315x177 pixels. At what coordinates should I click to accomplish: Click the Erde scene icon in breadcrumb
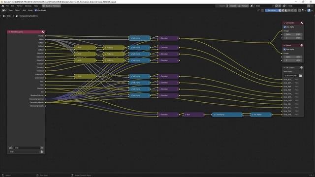click(x=4, y=16)
